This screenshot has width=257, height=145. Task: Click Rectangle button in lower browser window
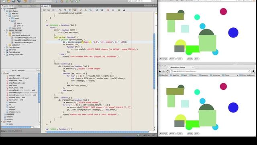click(163, 134)
